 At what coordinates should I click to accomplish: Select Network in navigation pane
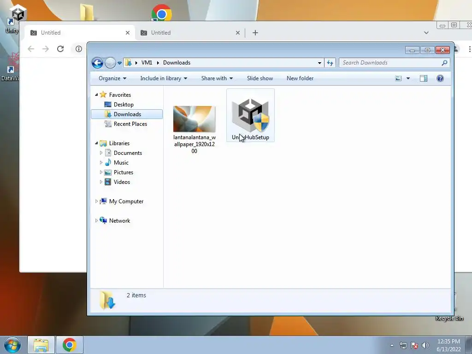point(119,221)
